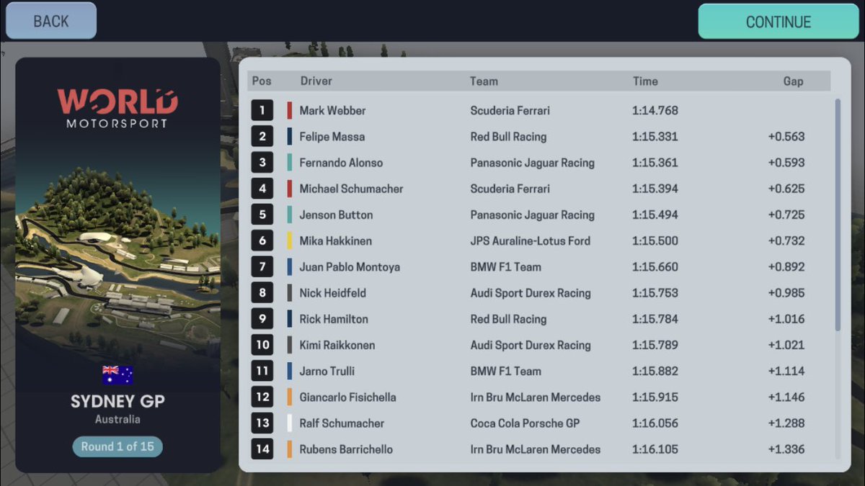The height and width of the screenshot is (486, 865).
Task: Click driver name Fernando Alonso
Action: [341, 163]
